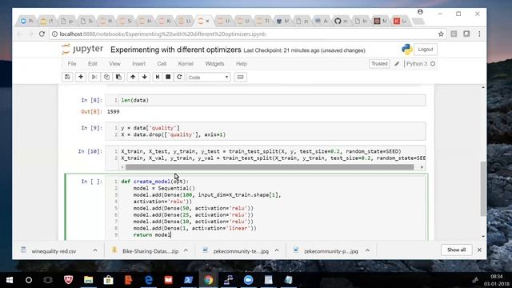The image size is (512, 288).
Task: Insert a cell below with plus icon
Action: click(x=81, y=77)
